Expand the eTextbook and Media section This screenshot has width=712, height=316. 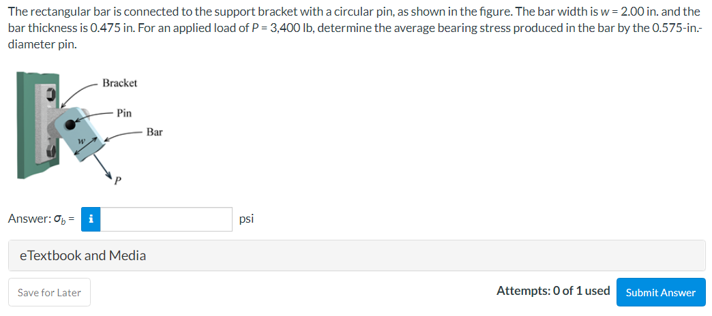point(357,255)
